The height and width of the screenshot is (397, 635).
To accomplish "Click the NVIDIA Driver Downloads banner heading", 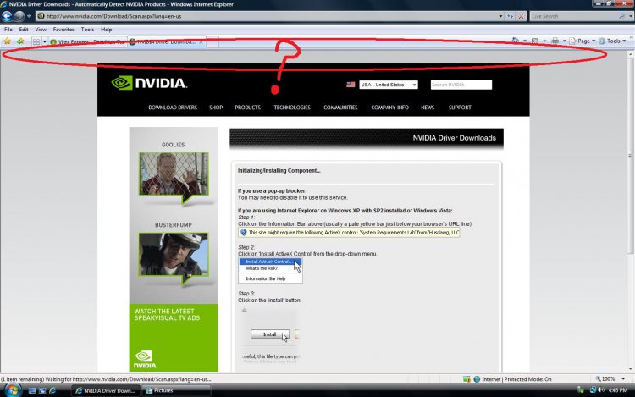I will [454, 138].
